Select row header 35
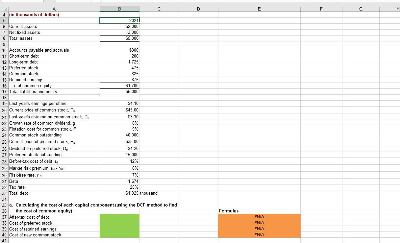Image resolution: width=400 pixels, height=243 pixels. click(4, 205)
